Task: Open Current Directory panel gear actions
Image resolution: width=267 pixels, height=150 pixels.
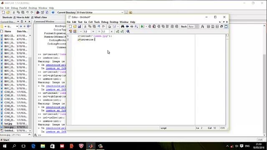Action: click(x=29, y=26)
